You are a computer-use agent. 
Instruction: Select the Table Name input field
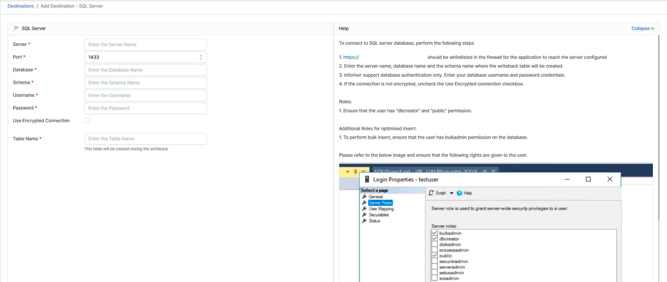[146, 139]
